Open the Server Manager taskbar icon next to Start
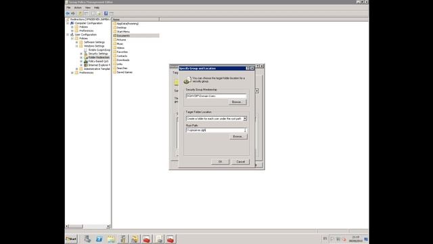The image size is (433, 244). point(87,239)
